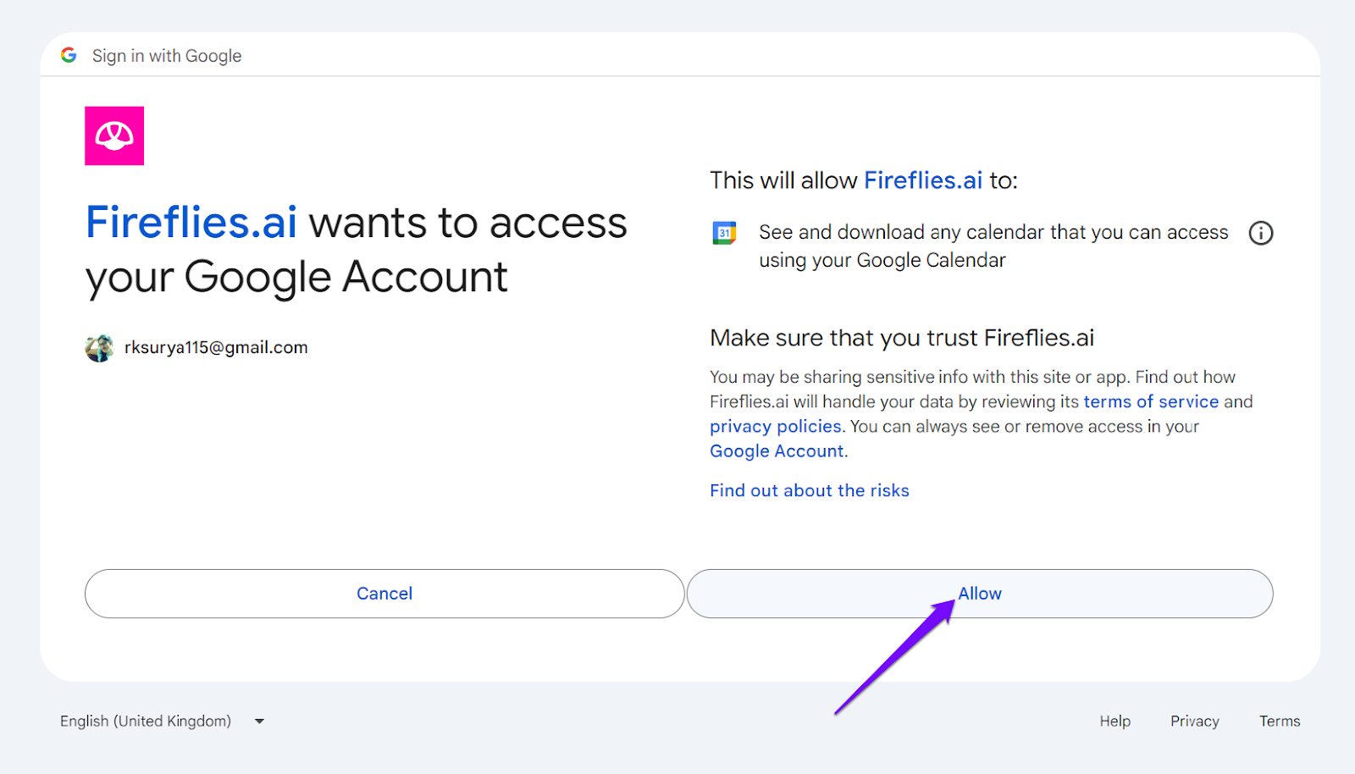This screenshot has height=774, width=1355.
Task: Open the Google Account link
Action: [777, 451]
